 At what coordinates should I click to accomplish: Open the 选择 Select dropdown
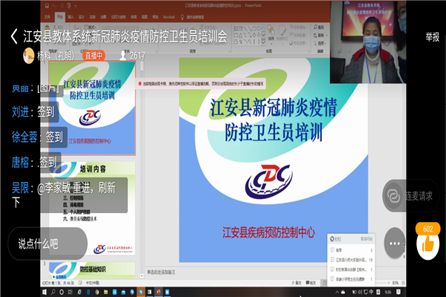point(320,43)
